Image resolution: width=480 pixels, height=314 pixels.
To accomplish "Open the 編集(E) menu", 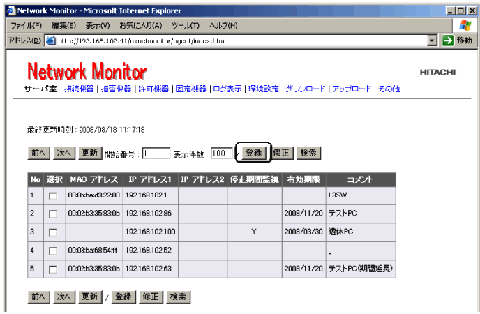I will tap(63, 25).
